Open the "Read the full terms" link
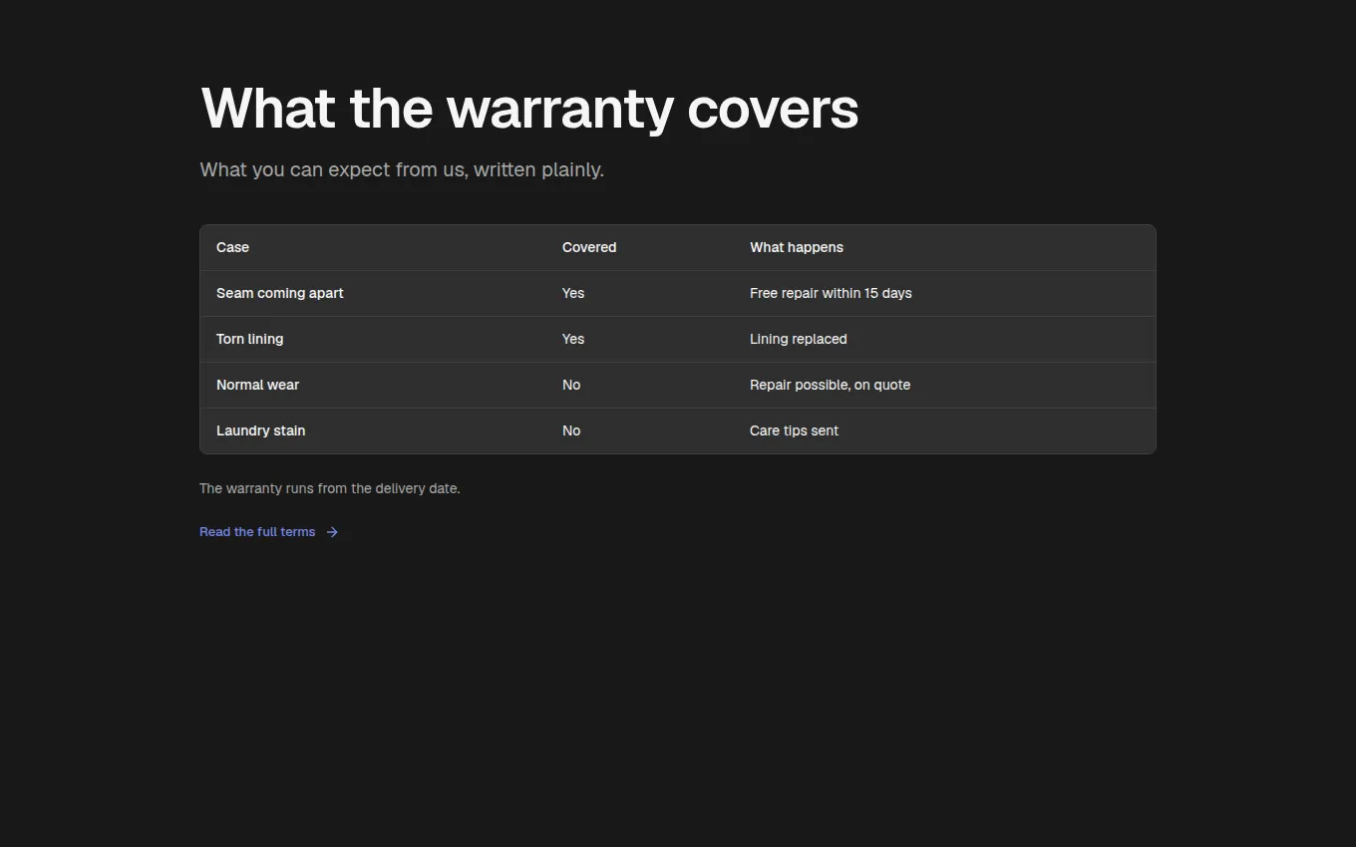The height and width of the screenshot is (847, 1356). point(269,532)
